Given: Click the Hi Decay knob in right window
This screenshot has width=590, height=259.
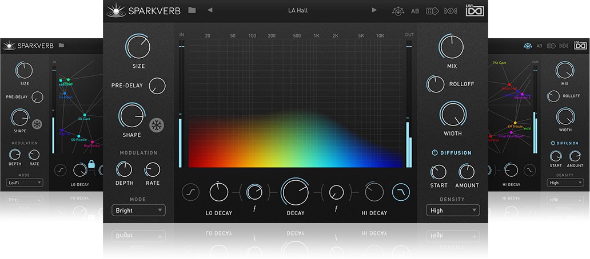Looking at the screenshot, I should (x=511, y=170).
